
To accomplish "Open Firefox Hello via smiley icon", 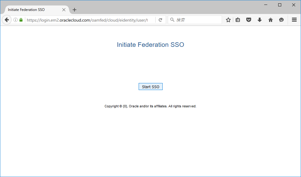I will pyautogui.click(x=281, y=19).
